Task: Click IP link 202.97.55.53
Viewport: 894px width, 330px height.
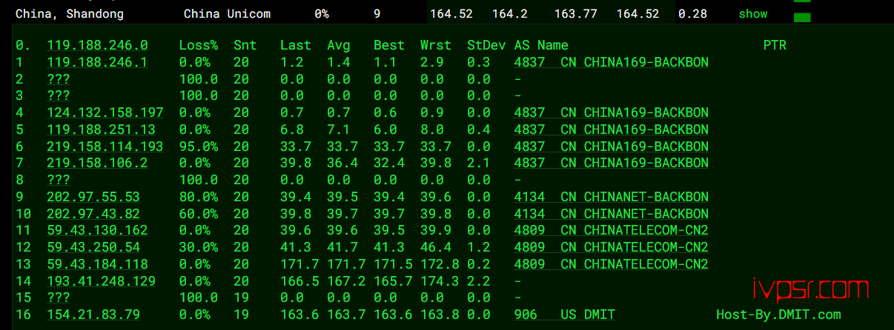Action: [x=93, y=197]
